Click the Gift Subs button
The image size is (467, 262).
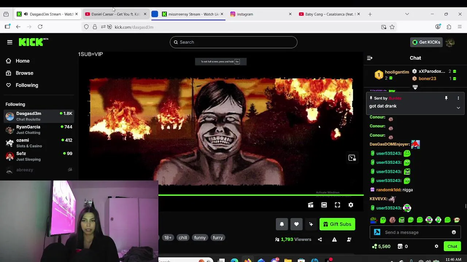[337, 224]
